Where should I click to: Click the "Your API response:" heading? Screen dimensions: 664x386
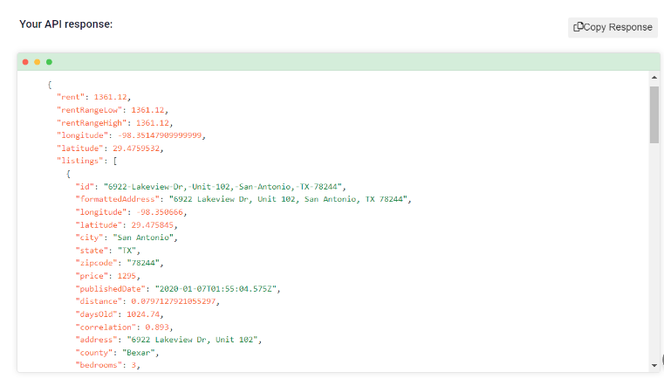[x=66, y=24]
